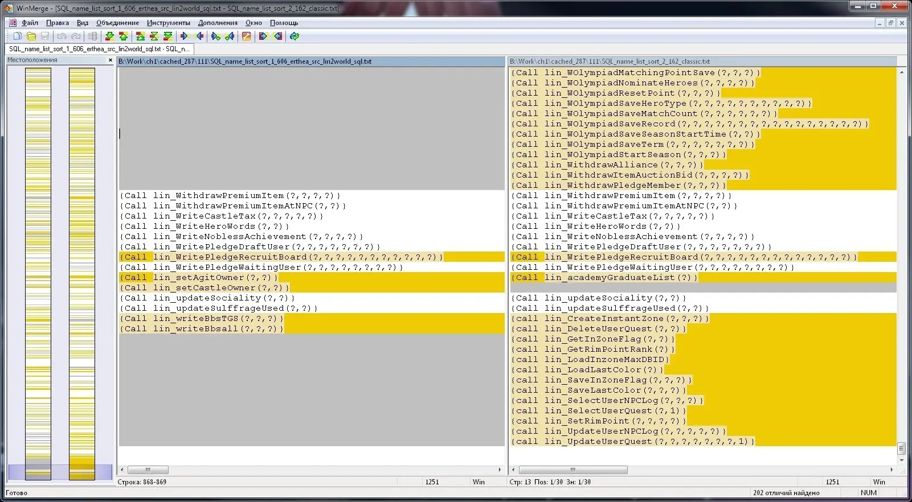Copy the difference to the right
The image size is (912, 502).
(x=184, y=36)
